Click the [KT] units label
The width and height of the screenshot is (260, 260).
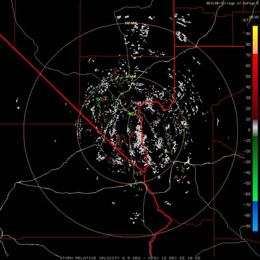click(x=247, y=20)
